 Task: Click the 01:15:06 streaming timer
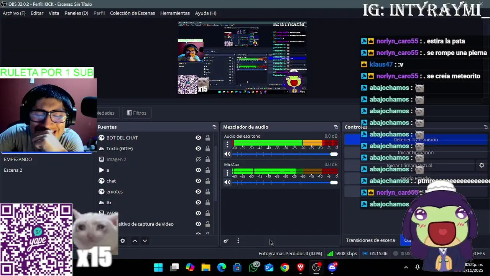(375, 253)
